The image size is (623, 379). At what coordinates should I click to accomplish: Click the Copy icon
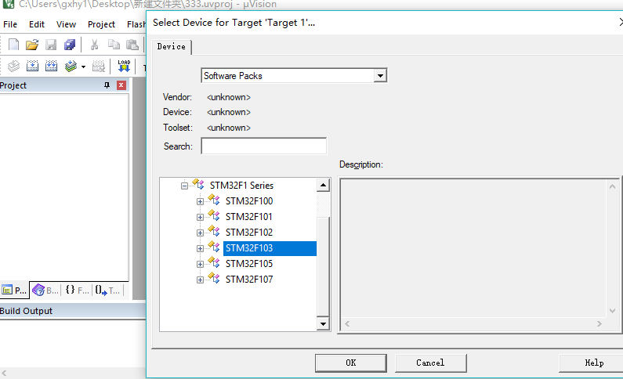click(114, 45)
